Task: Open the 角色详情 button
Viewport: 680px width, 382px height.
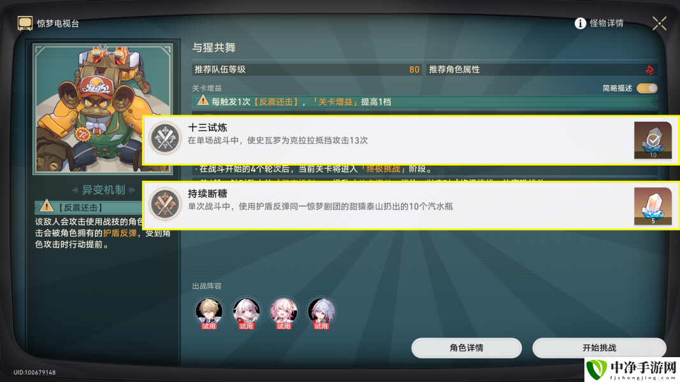Action: pyautogui.click(x=467, y=348)
